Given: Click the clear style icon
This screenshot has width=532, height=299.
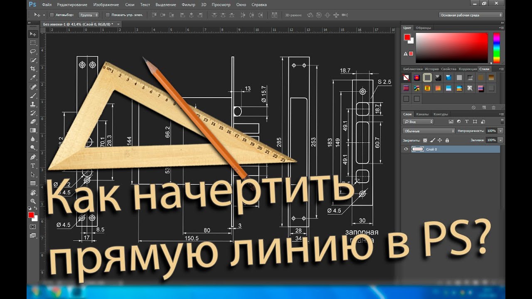Looking at the screenshot, I should coord(473,108).
